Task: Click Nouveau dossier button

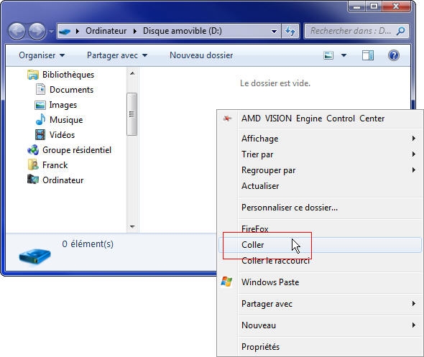Action: 201,55
